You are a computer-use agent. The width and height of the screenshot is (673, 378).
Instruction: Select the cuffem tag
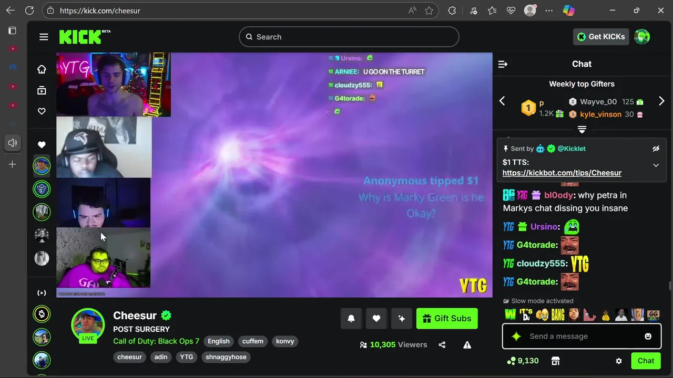(x=253, y=341)
